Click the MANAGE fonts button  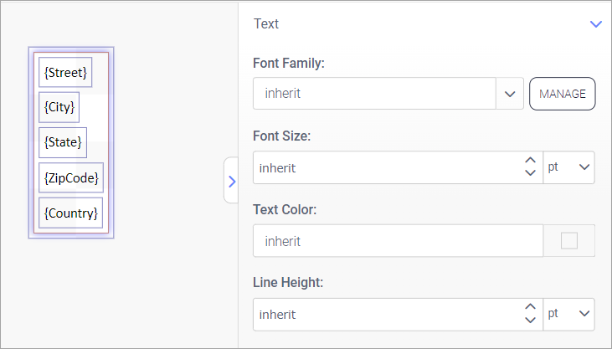562,94
